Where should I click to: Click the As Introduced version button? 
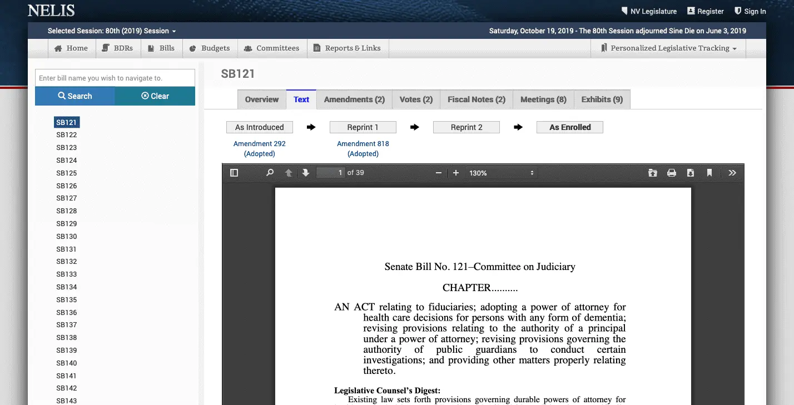pyautogui.click(x=260, y=127)
